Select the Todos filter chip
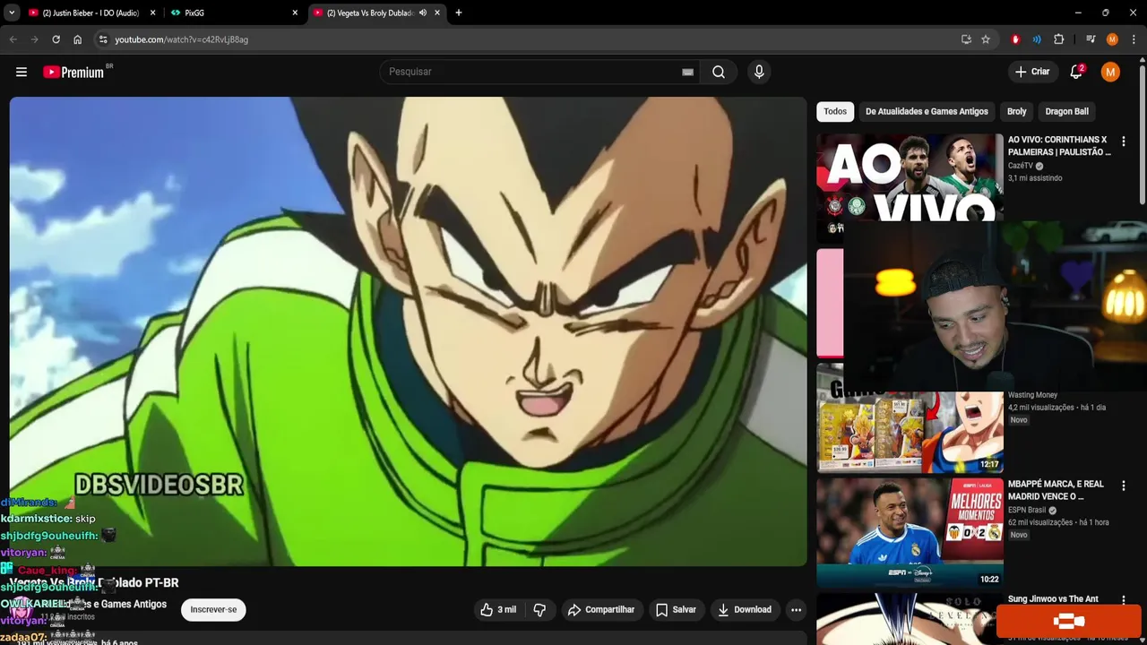 835,112
